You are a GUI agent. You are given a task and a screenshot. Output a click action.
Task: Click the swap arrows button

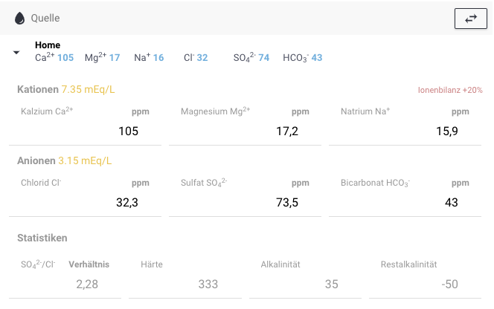click(470, 19)
